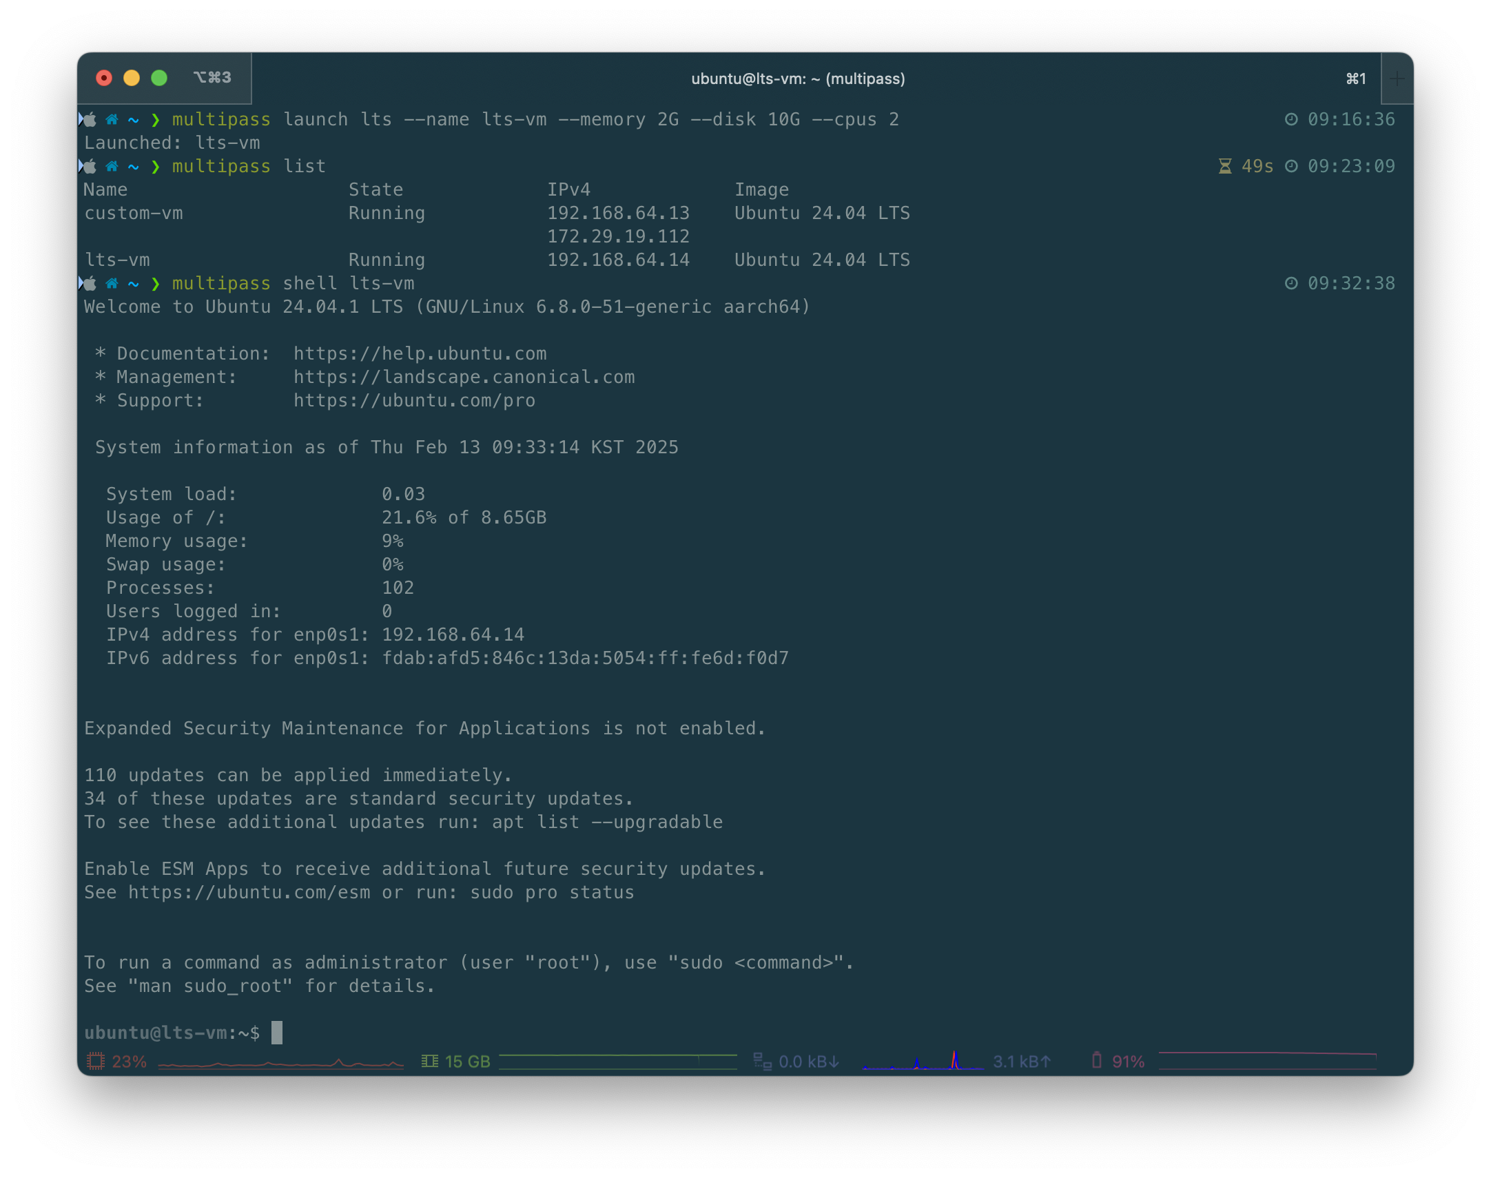Click the 3.1 kB upload rate
This screenshot has width=1491, height=1178.
click(x=1021, y=1062)
